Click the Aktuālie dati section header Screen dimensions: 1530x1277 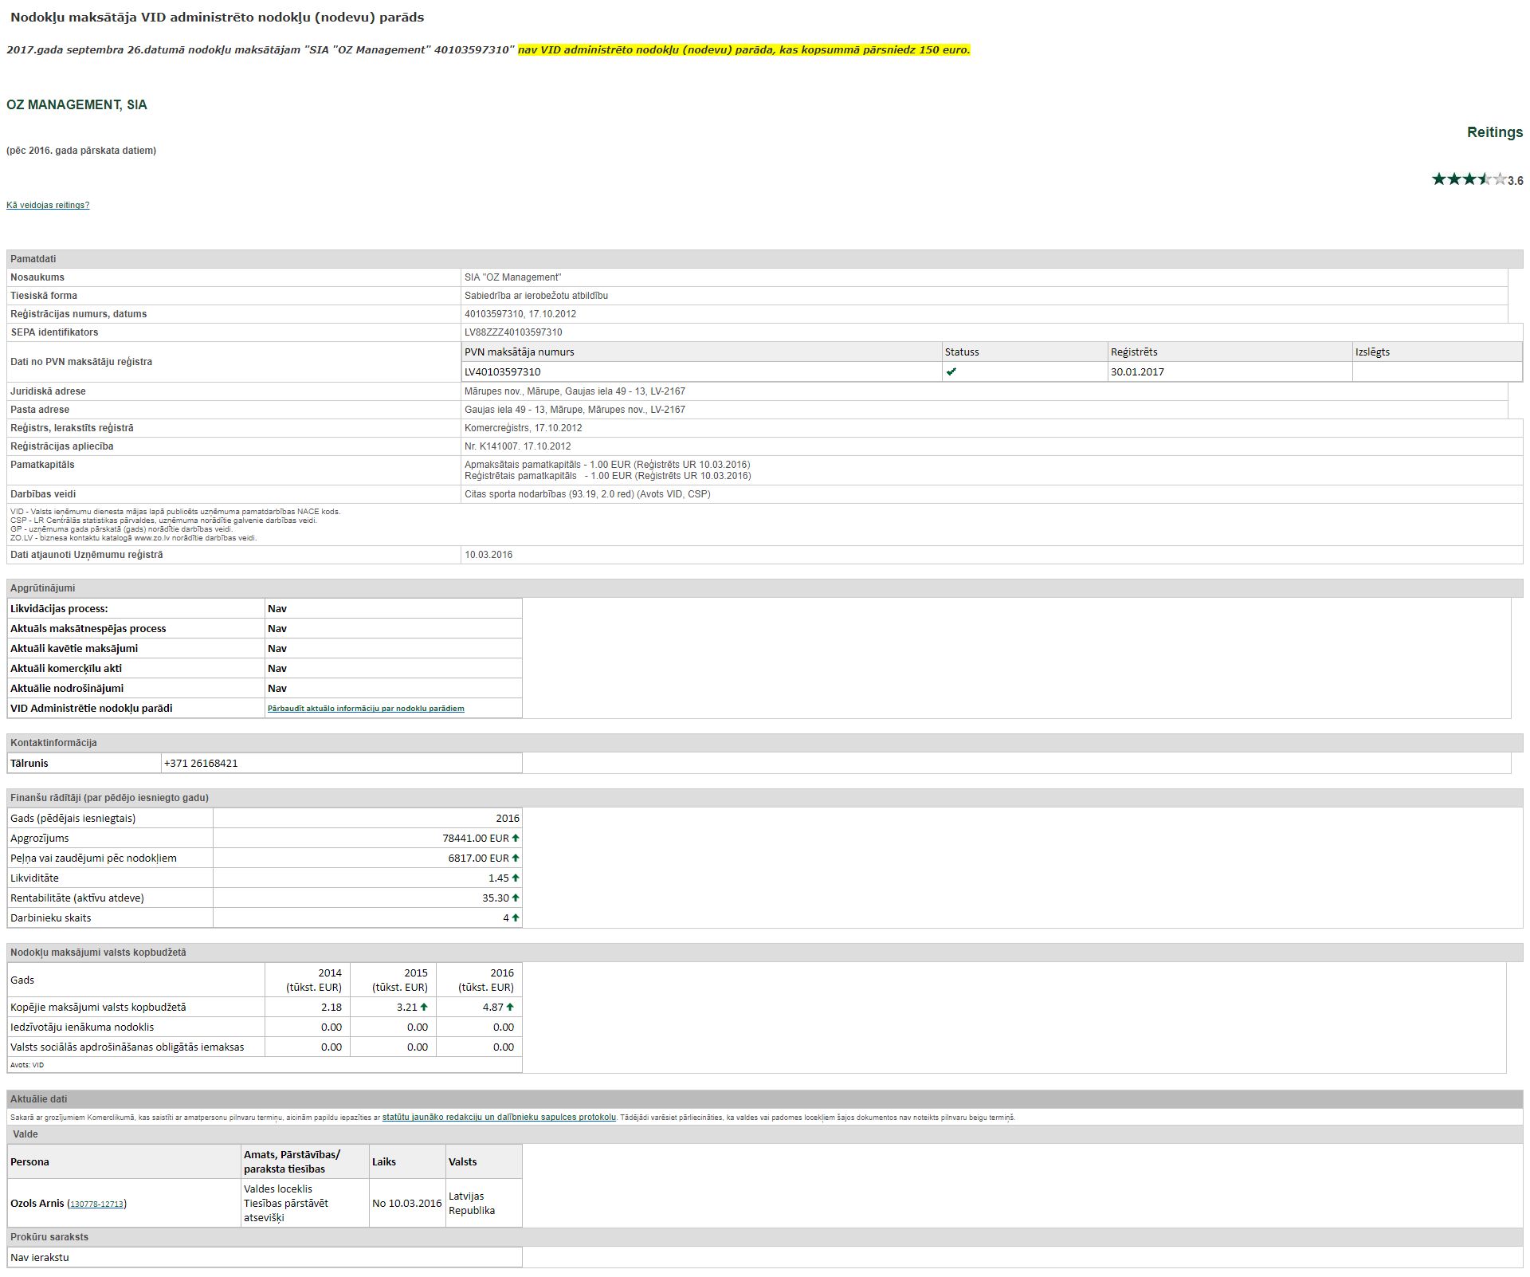[x=38, y=1099]
